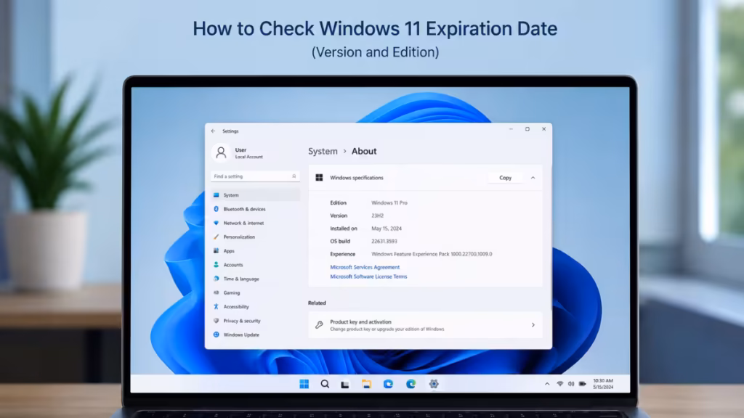Image resolution: width=744 pixels, height=418 pixels.
Task: Collapse the Windows specifications section
Action: 533,178
